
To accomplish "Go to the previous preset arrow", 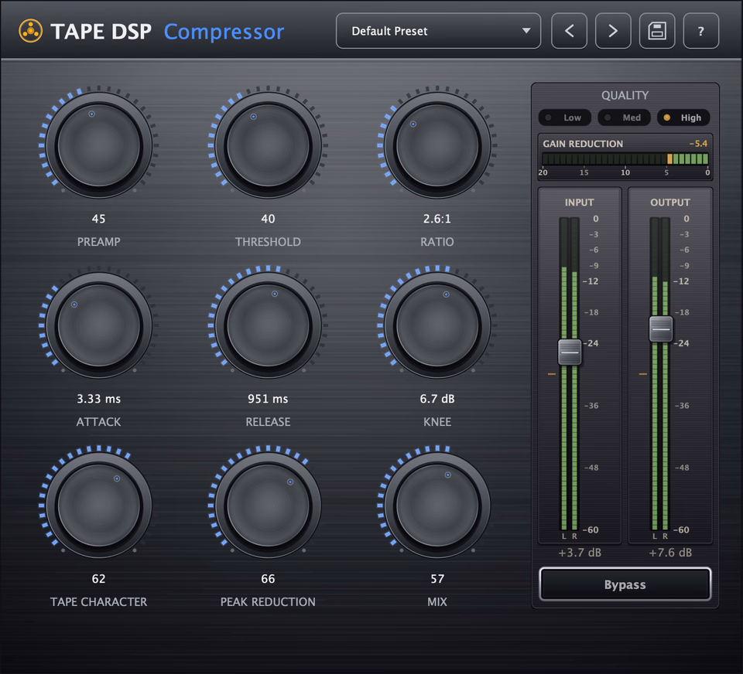I will 569,31.
